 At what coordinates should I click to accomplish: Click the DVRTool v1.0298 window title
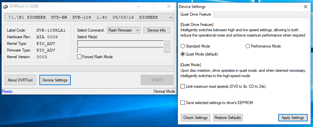(24, 6)
